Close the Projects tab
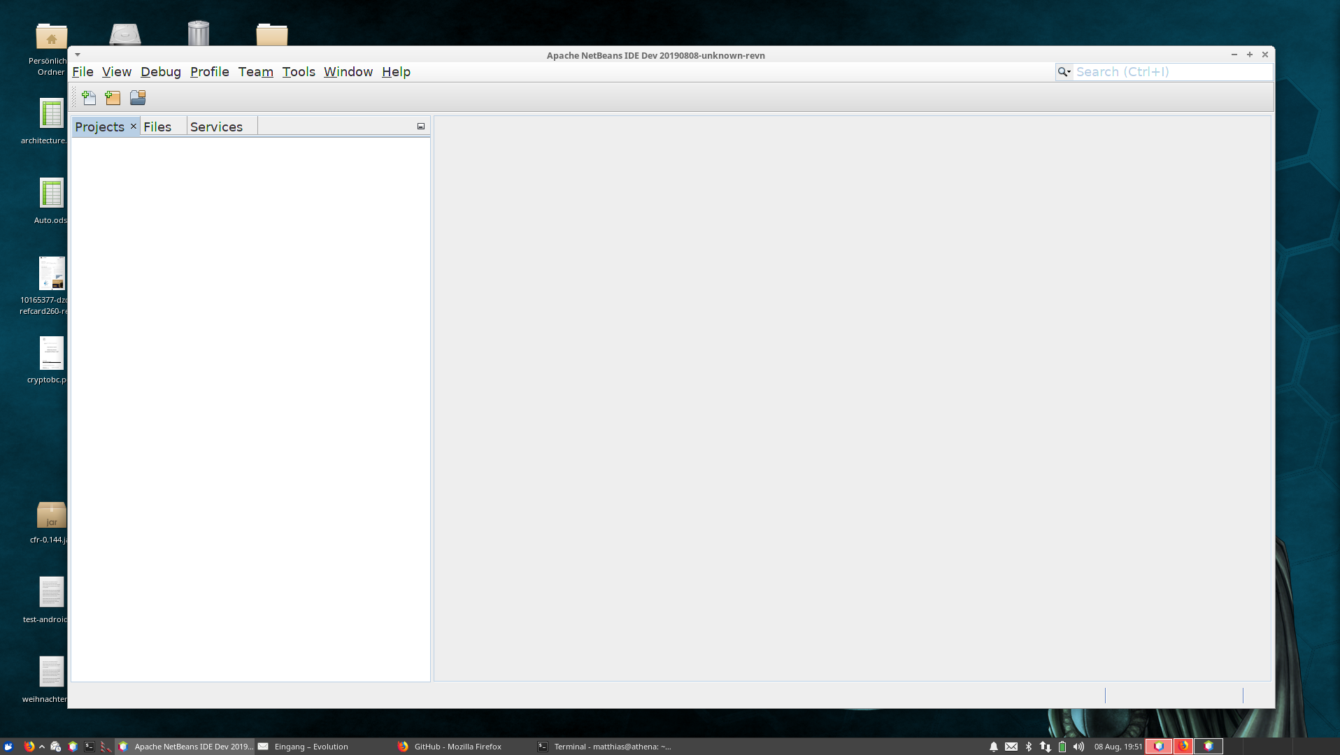 tap(134, 127)
